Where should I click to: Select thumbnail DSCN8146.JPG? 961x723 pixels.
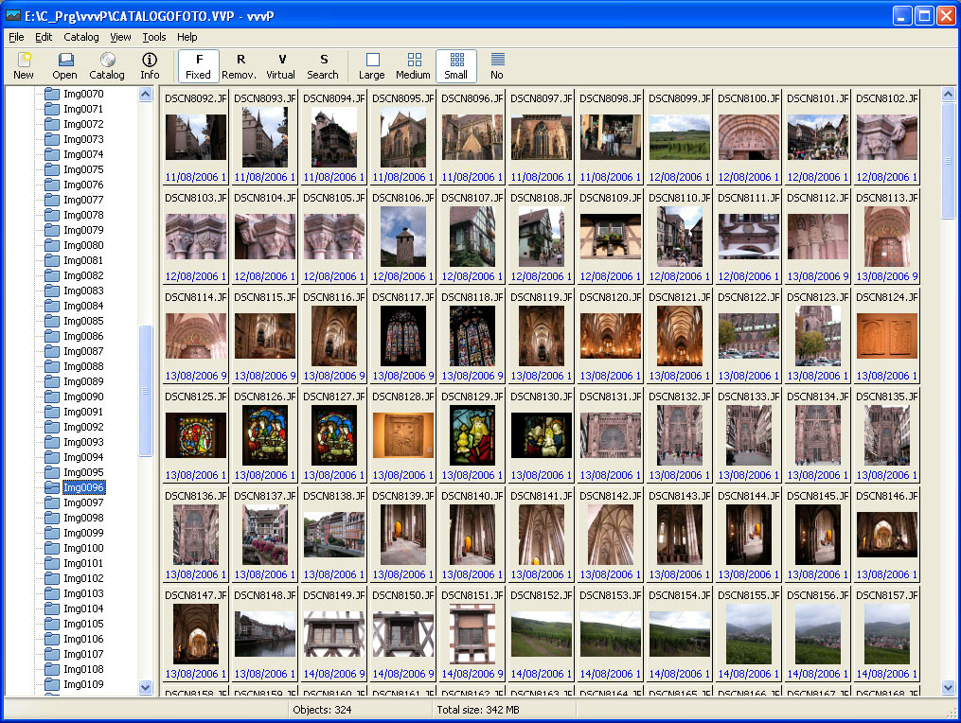tap(887, 535)
